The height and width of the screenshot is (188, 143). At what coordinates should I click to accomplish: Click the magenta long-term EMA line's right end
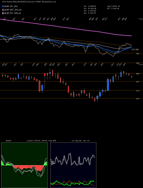point(131,36)
